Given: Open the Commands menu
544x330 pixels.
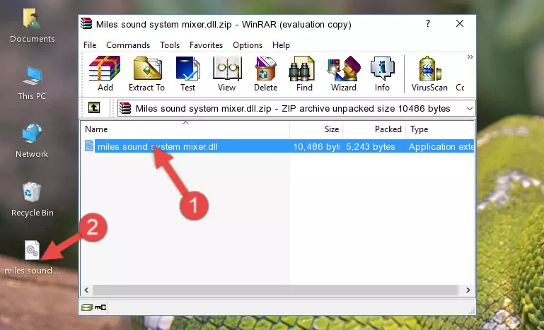Looking at the screenshot, I should pyautogui.click(x=128, y=45).
